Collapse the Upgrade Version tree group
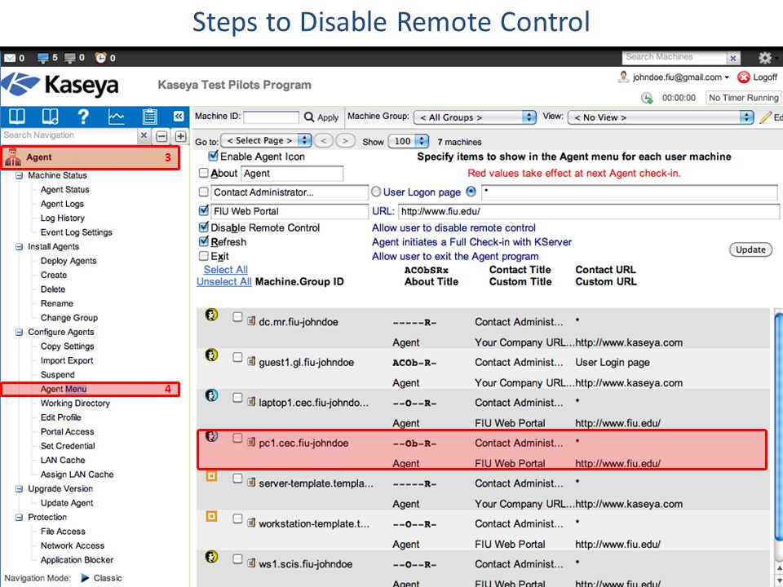Viewport: 783px width, 587px height. coord(19,488)
